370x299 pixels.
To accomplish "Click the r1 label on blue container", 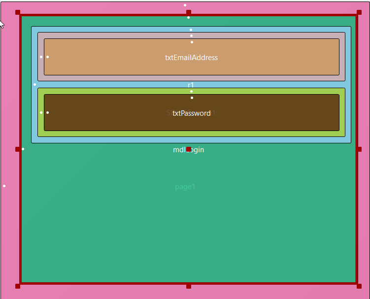I will [191, 85].
